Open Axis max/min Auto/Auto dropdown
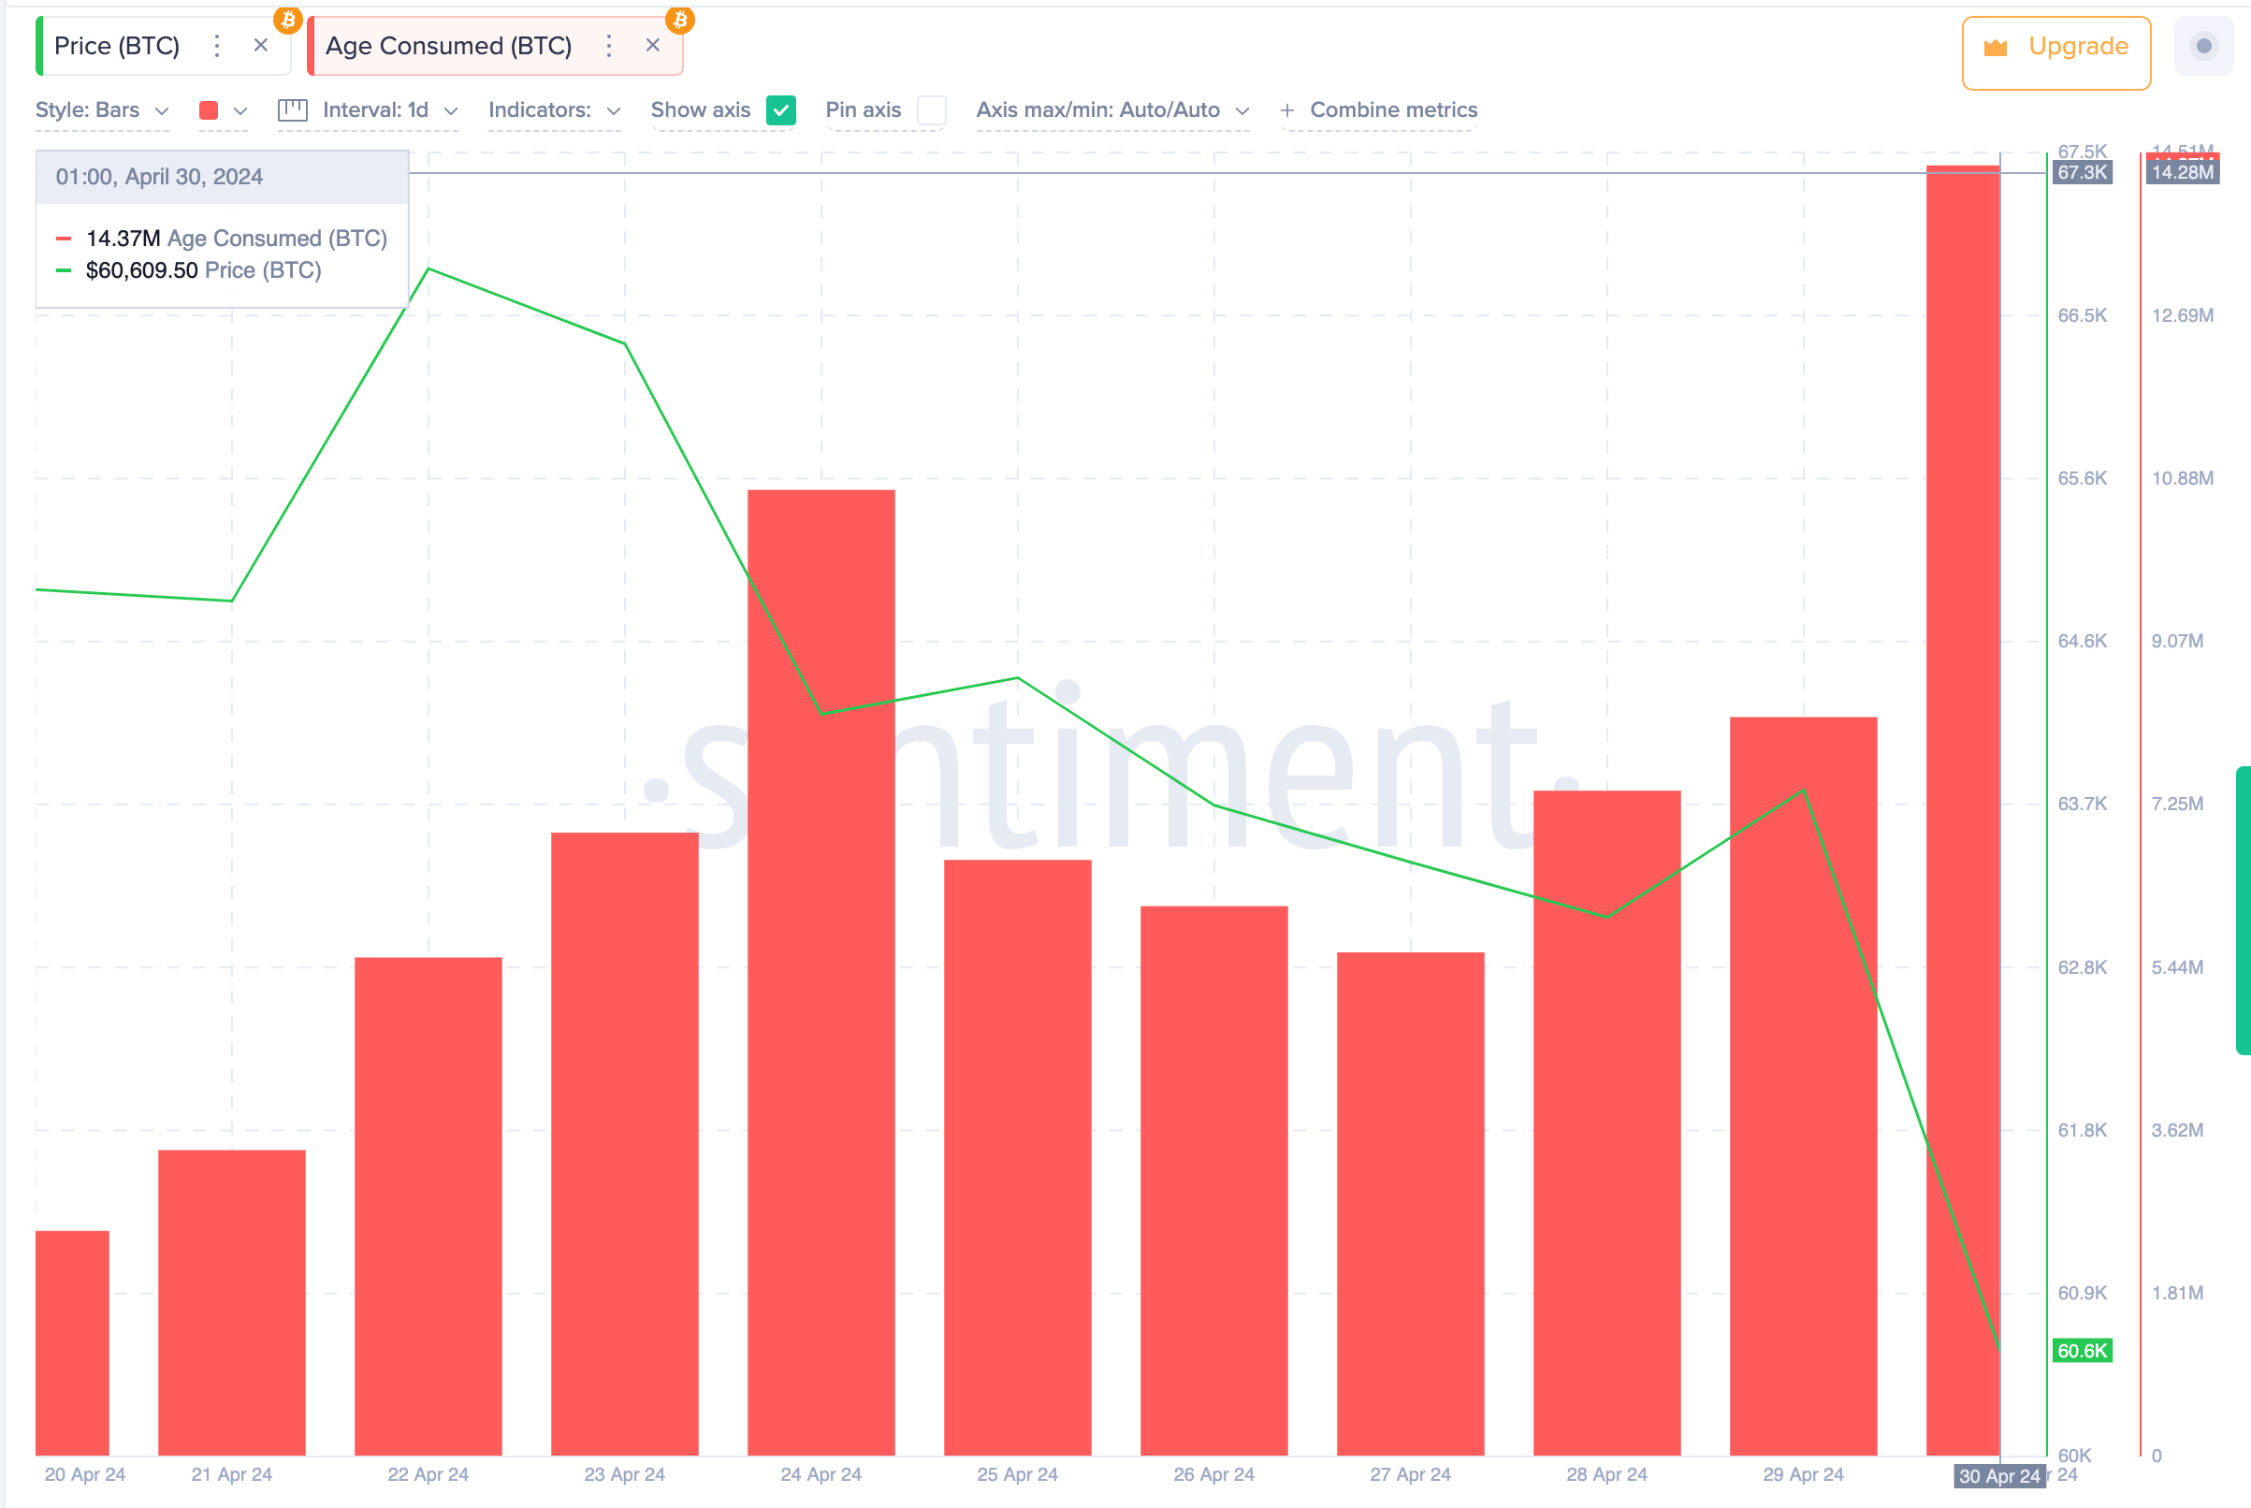The height and width of the screenshot is (1508, 2251). point(1112,110)
